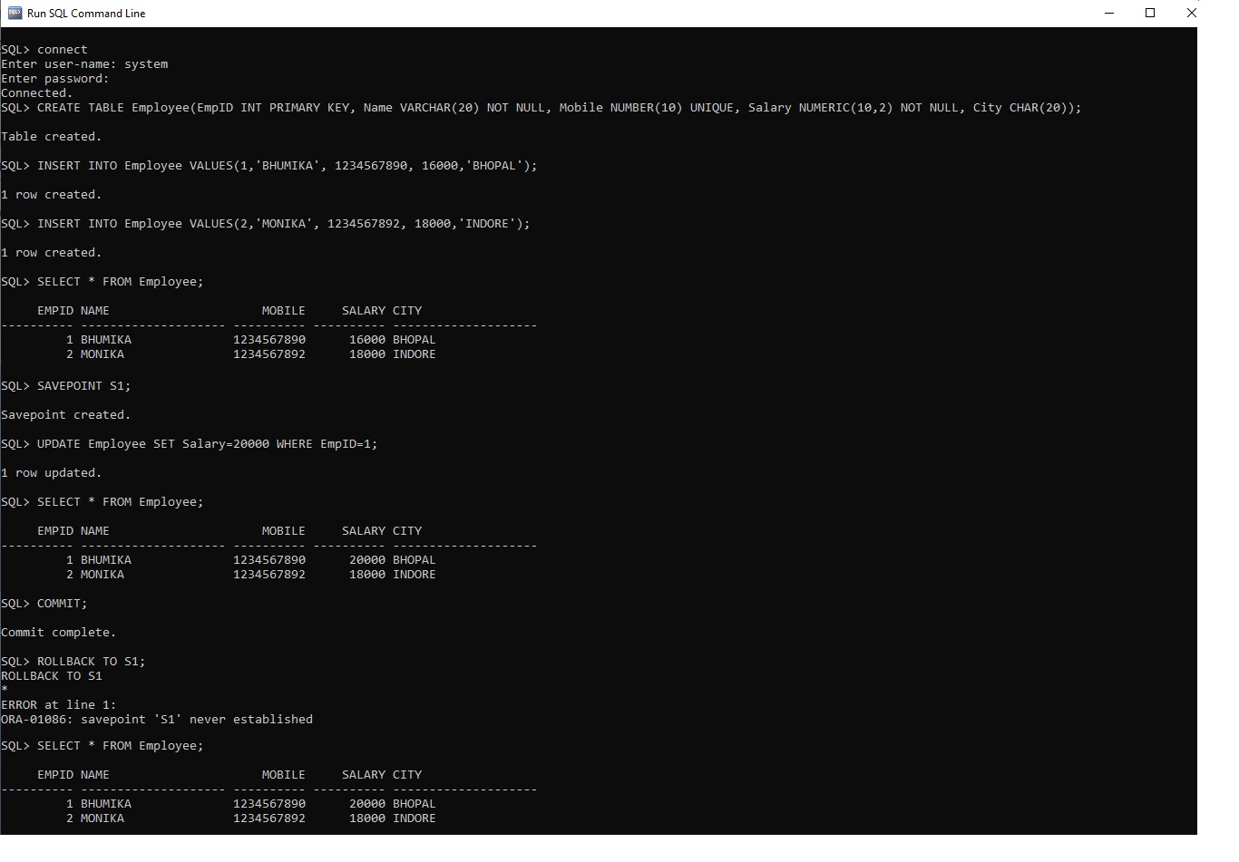The width and height of the screenshot is (1239, 862).
Task: Click the 'SQL> ROLLBACK TO S1;' command line
Action: 73,662
